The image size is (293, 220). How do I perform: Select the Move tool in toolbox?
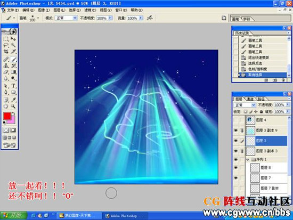[13, 39]
